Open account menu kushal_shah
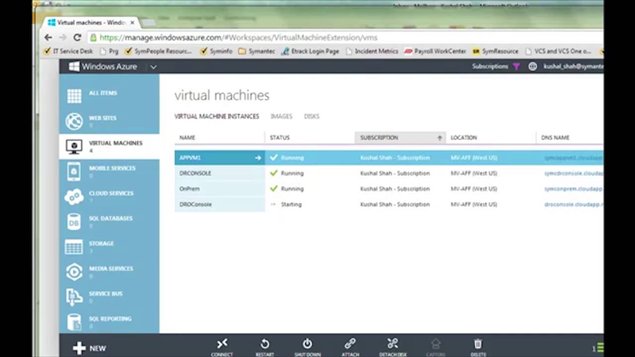The width and height of the screenshot is (635, 357). (x=573, y=66)
